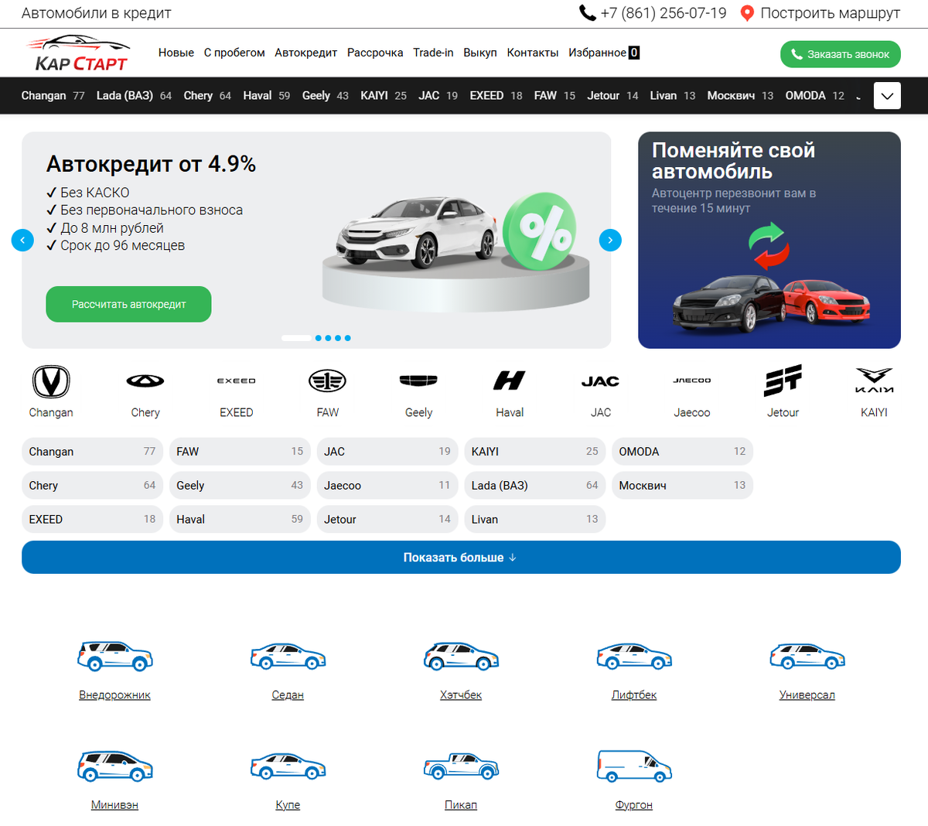928x826 pixels.
Task: Click the Haval brand logo icon
Action: (x=510, y=381)
